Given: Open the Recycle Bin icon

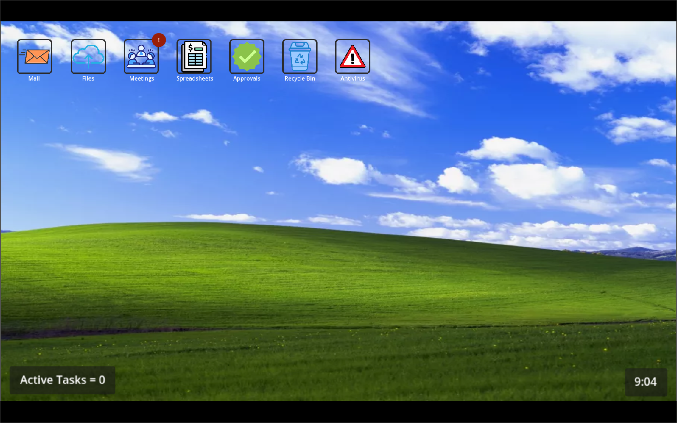Looking at the screenshot, I should point(299,56).
